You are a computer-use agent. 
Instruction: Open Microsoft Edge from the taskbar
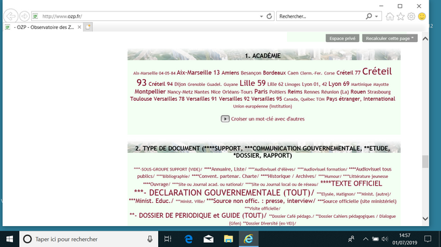click(189, 239)
